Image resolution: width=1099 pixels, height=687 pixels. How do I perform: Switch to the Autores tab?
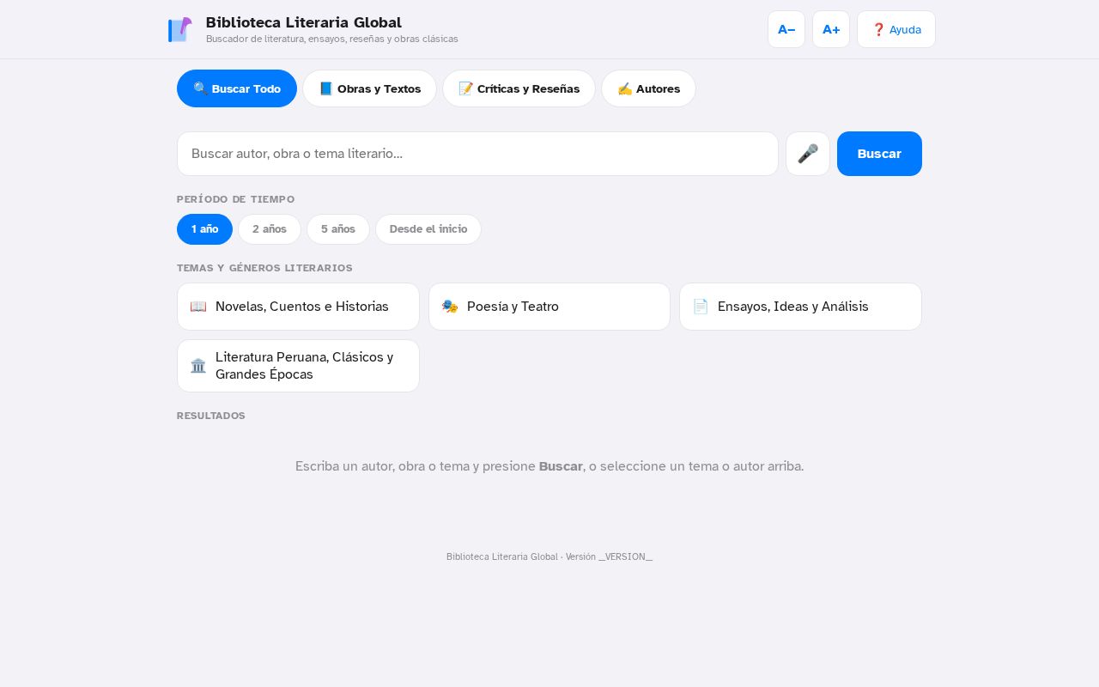[648, 88]
